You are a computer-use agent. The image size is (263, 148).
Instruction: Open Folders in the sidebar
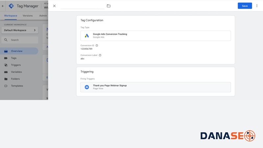coord(15,79)
